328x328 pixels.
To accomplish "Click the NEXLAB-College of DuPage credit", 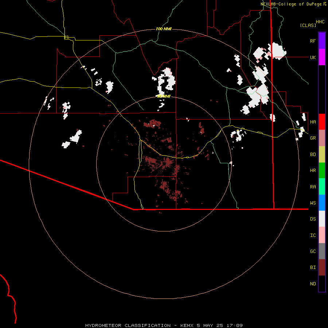I will point(293,4).
